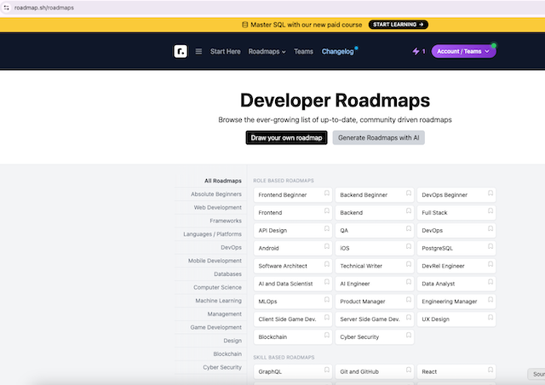Image resolution: width=545 pixels, height=385 pixels.
Task: Bookmark the QA roadmap
Action: click(x=409, y=228)
